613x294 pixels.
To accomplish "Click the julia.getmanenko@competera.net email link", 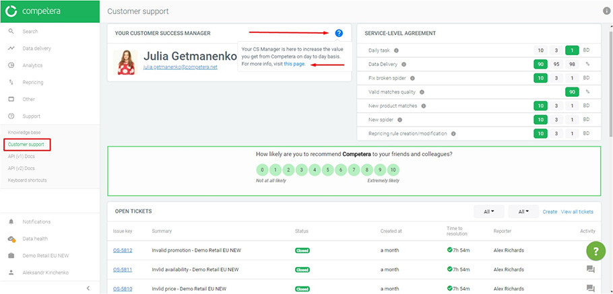I will [181, 67].
